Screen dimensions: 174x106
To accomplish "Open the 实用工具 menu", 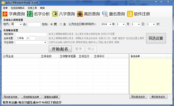I will click(32, 8).
